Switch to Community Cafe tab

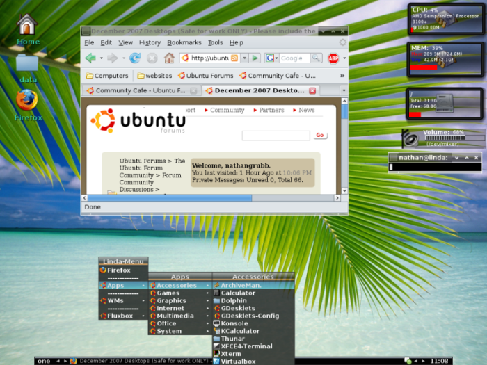(x=142, y=90)
